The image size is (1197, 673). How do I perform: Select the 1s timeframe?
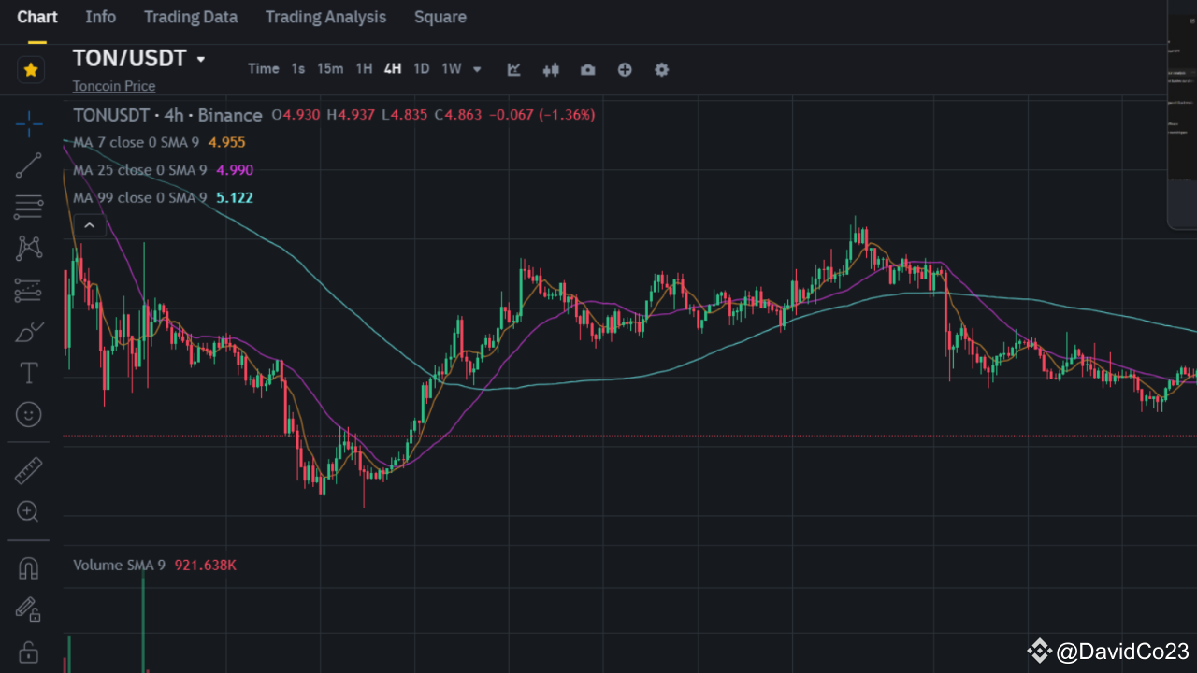[x=298, y=68]
